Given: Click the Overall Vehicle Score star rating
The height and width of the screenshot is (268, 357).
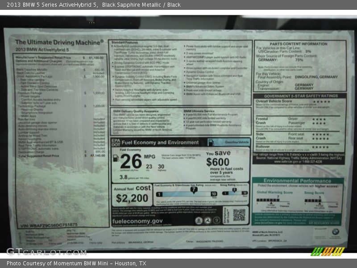Looking at the screenshot, I should 321,102.
